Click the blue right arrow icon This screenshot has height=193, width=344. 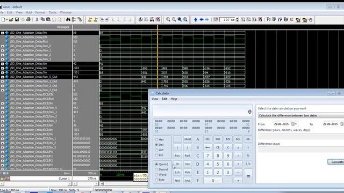coord(207,20)
